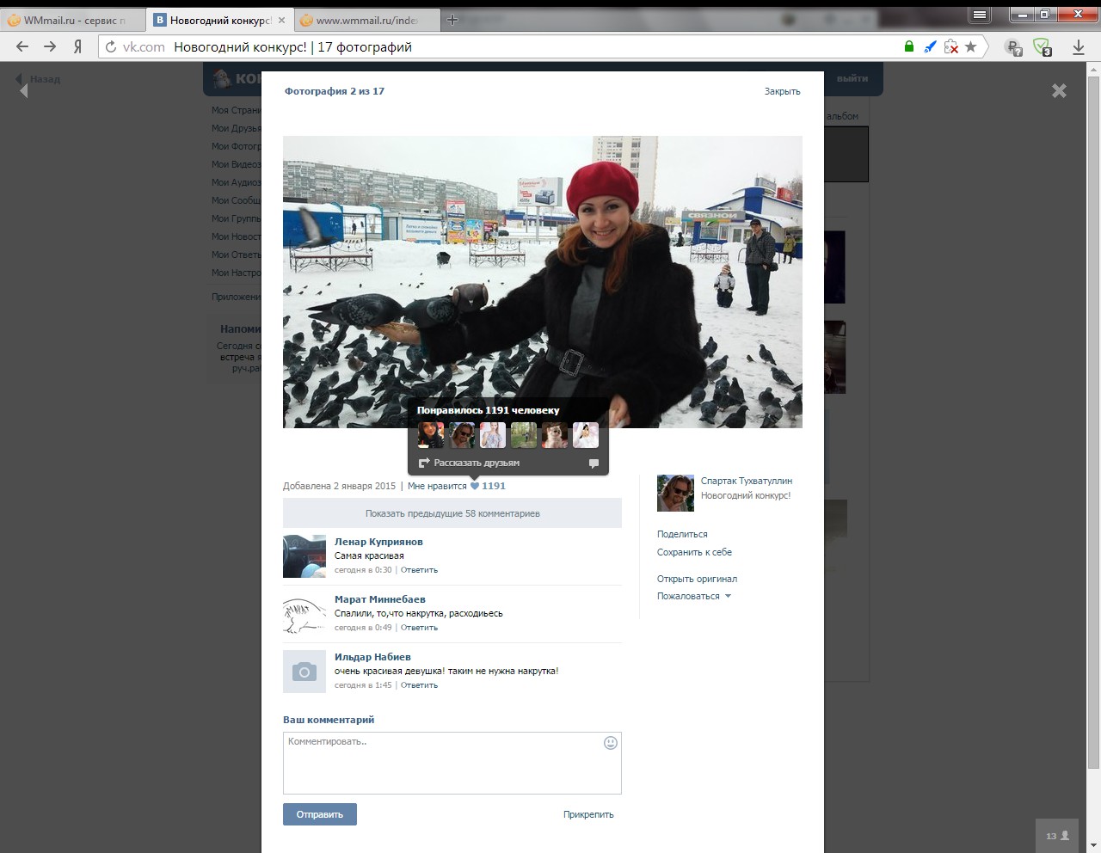This screenshot has height=853, width=1101.
Task: Open the cat avatar in likes popup
Action: 555,435
